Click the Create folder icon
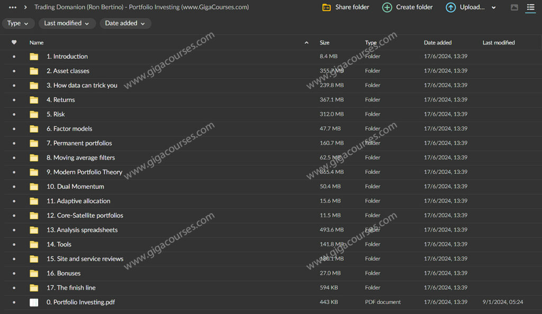This screenshot has width=542, height=314. tap(387, 7)
